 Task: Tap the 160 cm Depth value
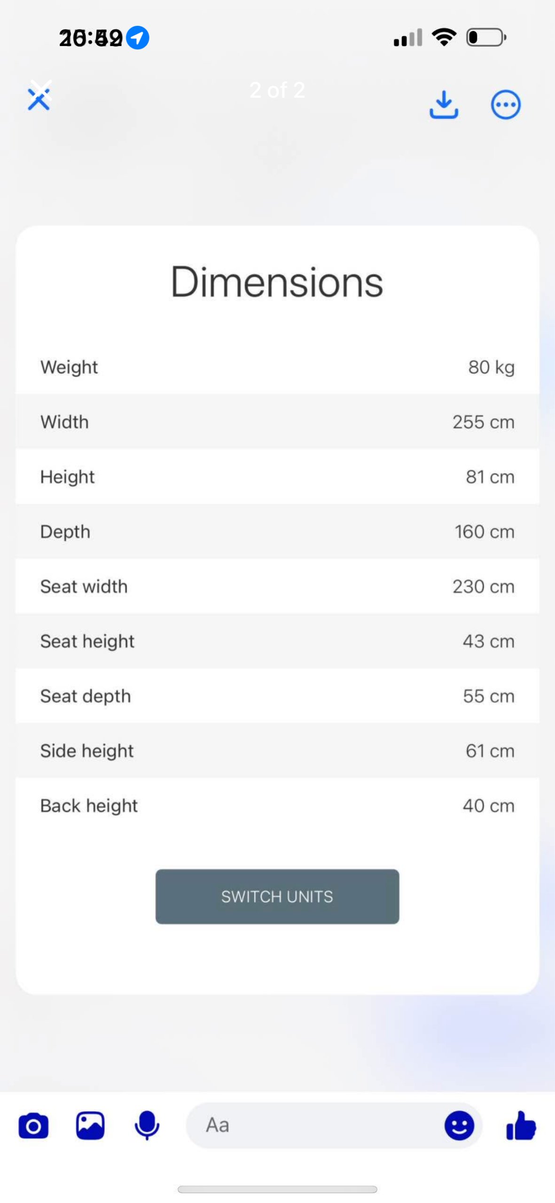coord(484,532)
